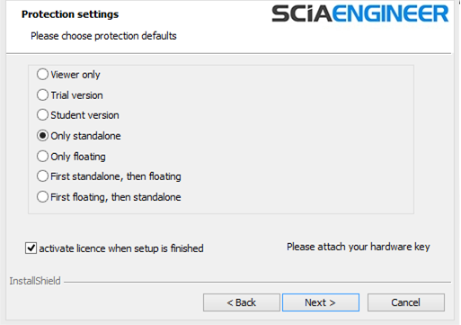Untick activate licence when setup is finished
Image resolution: width=461 pixels, height=325 pixels.
[x=31, y=248]
